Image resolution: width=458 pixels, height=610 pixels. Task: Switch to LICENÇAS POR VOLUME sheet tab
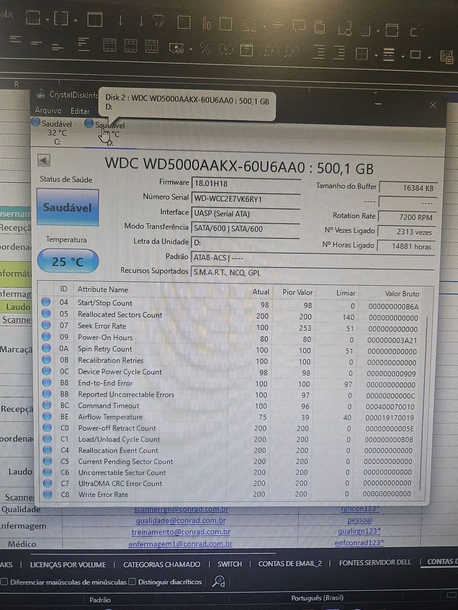68,565
